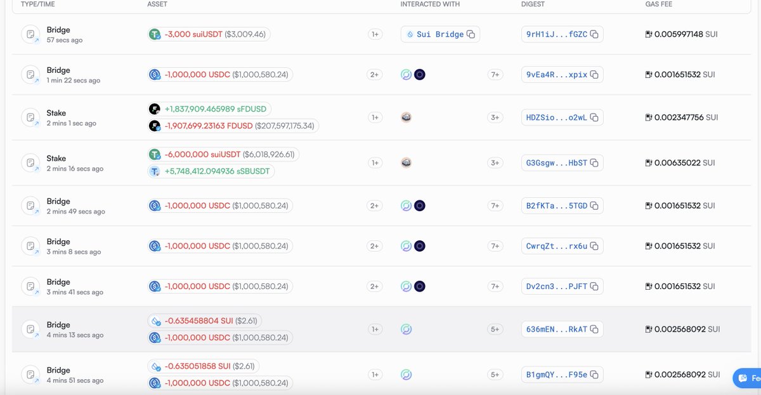Open digest link HDZSio...o2wL

(x=557, y=117)
